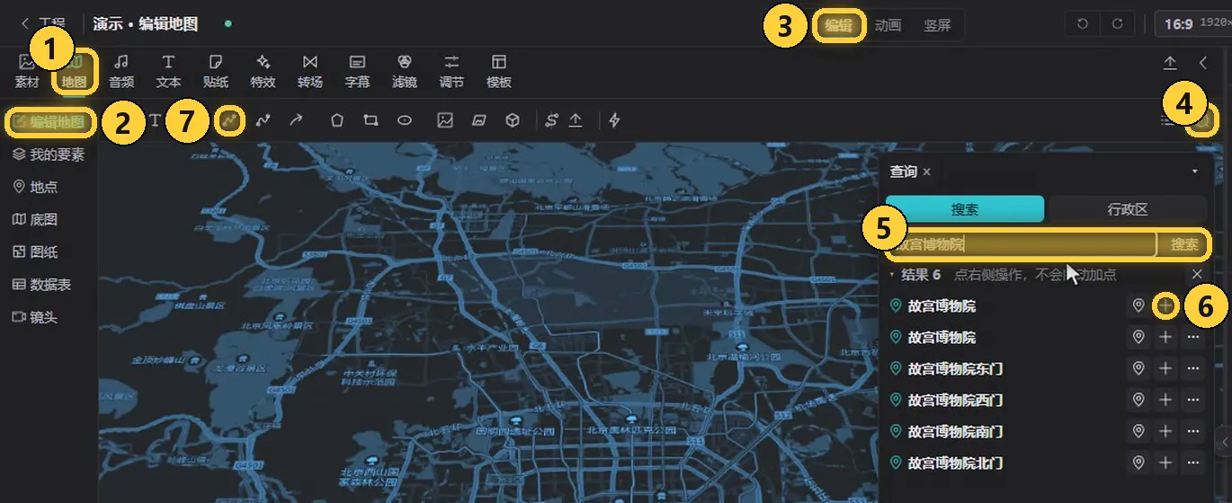
Task: Open the 字幕 subtitles section
Action: [x=357, y=71]
